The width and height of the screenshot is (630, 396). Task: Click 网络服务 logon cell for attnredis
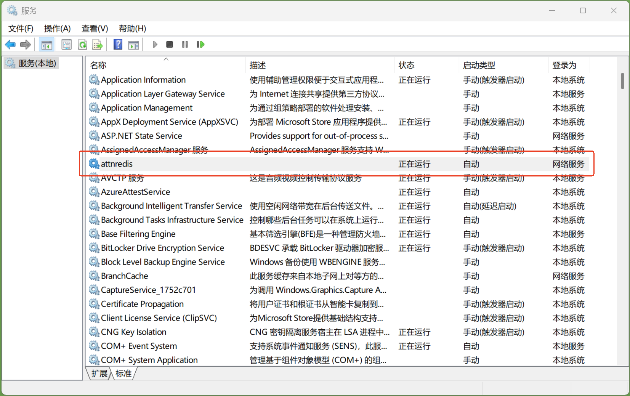click(568, 164)
